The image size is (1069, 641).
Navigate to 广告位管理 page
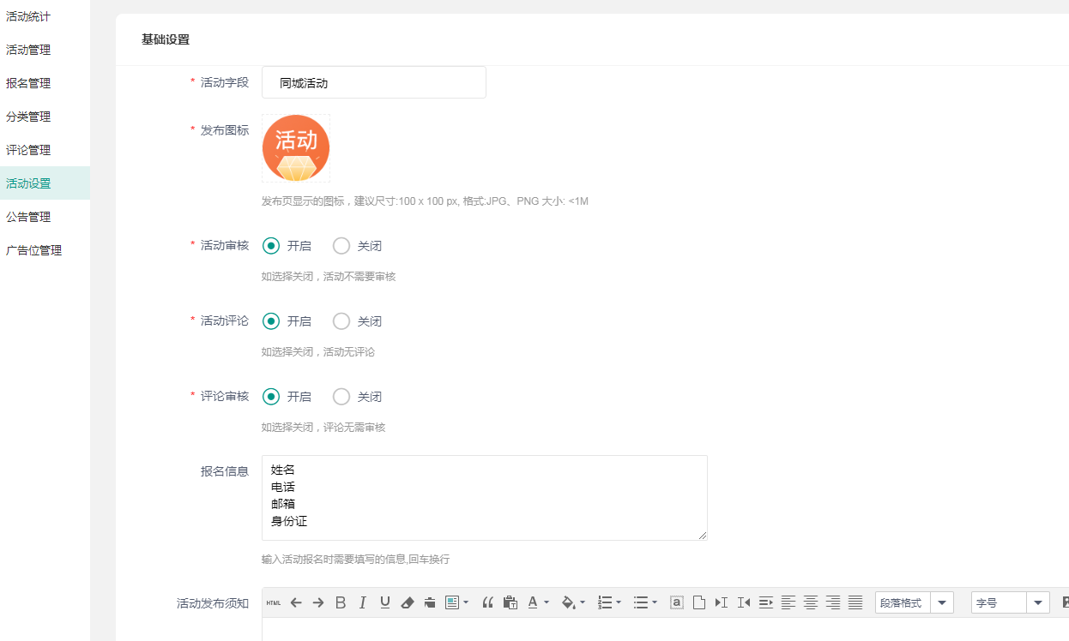(33, 250)
